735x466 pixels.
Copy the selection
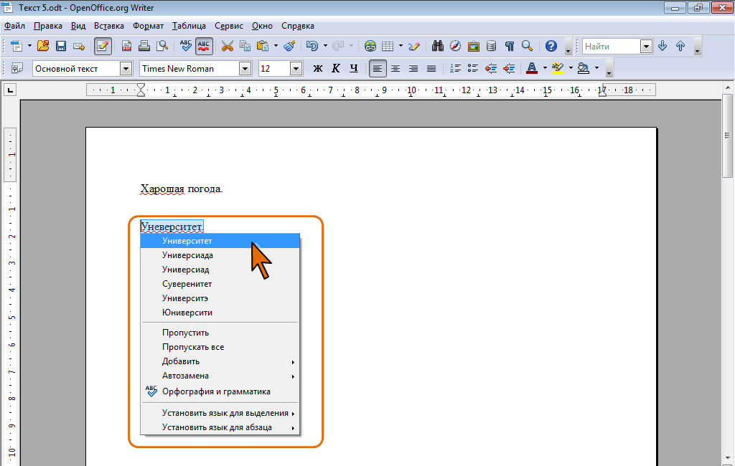click(245, 46)
